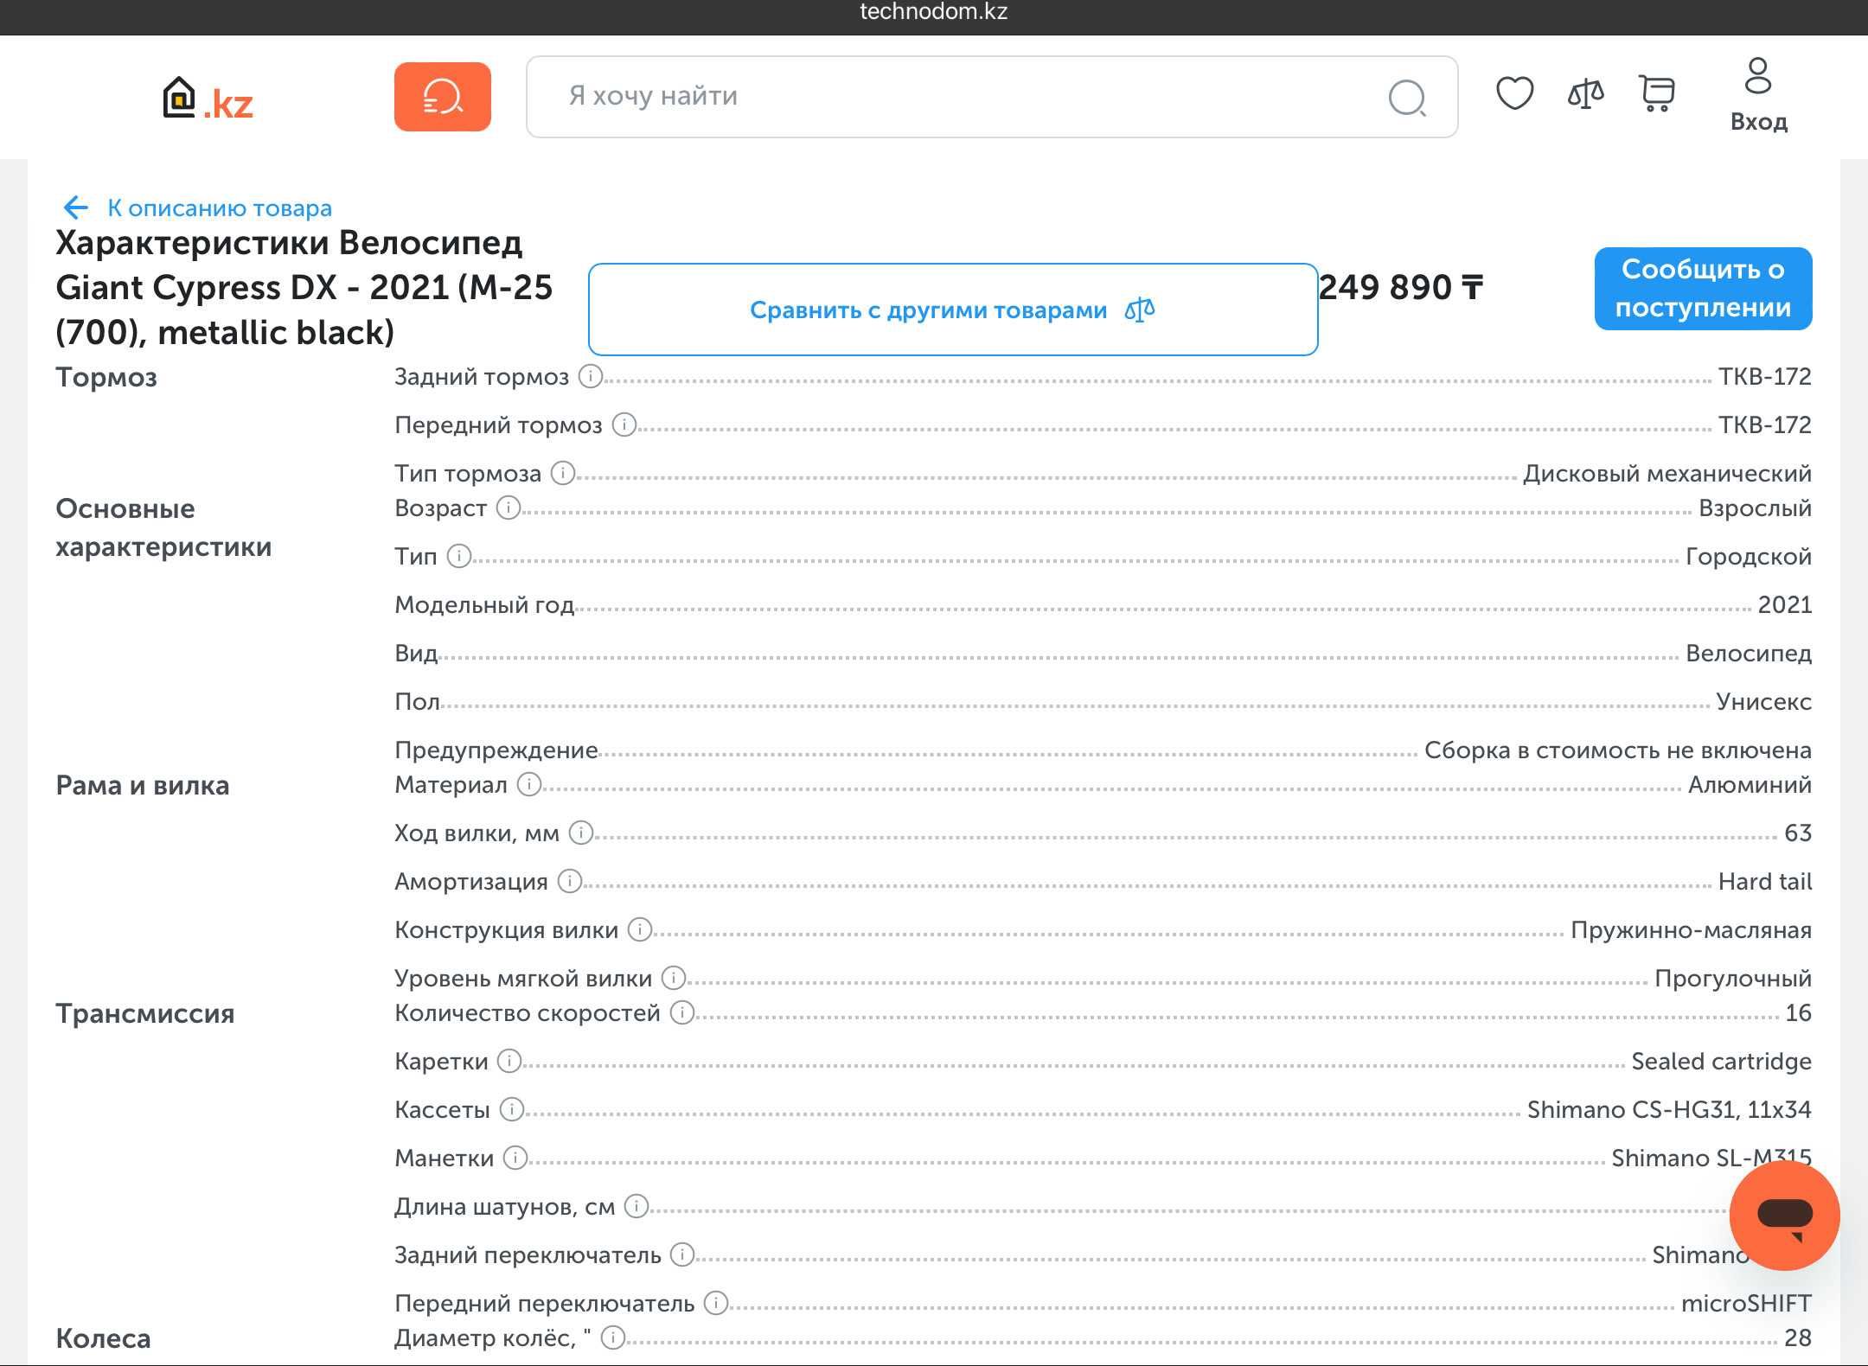Focus the Я хочу найти search field

point(992,97)
